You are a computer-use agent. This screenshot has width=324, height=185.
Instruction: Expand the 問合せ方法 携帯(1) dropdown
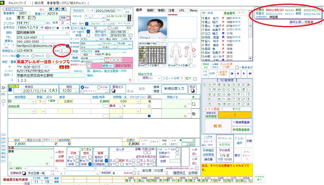click(x=159, y=78)
